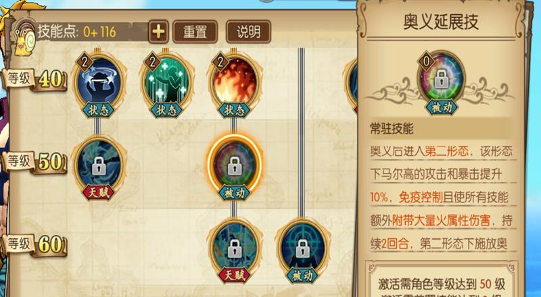Select the flame status skill icon

coord(235,83)
